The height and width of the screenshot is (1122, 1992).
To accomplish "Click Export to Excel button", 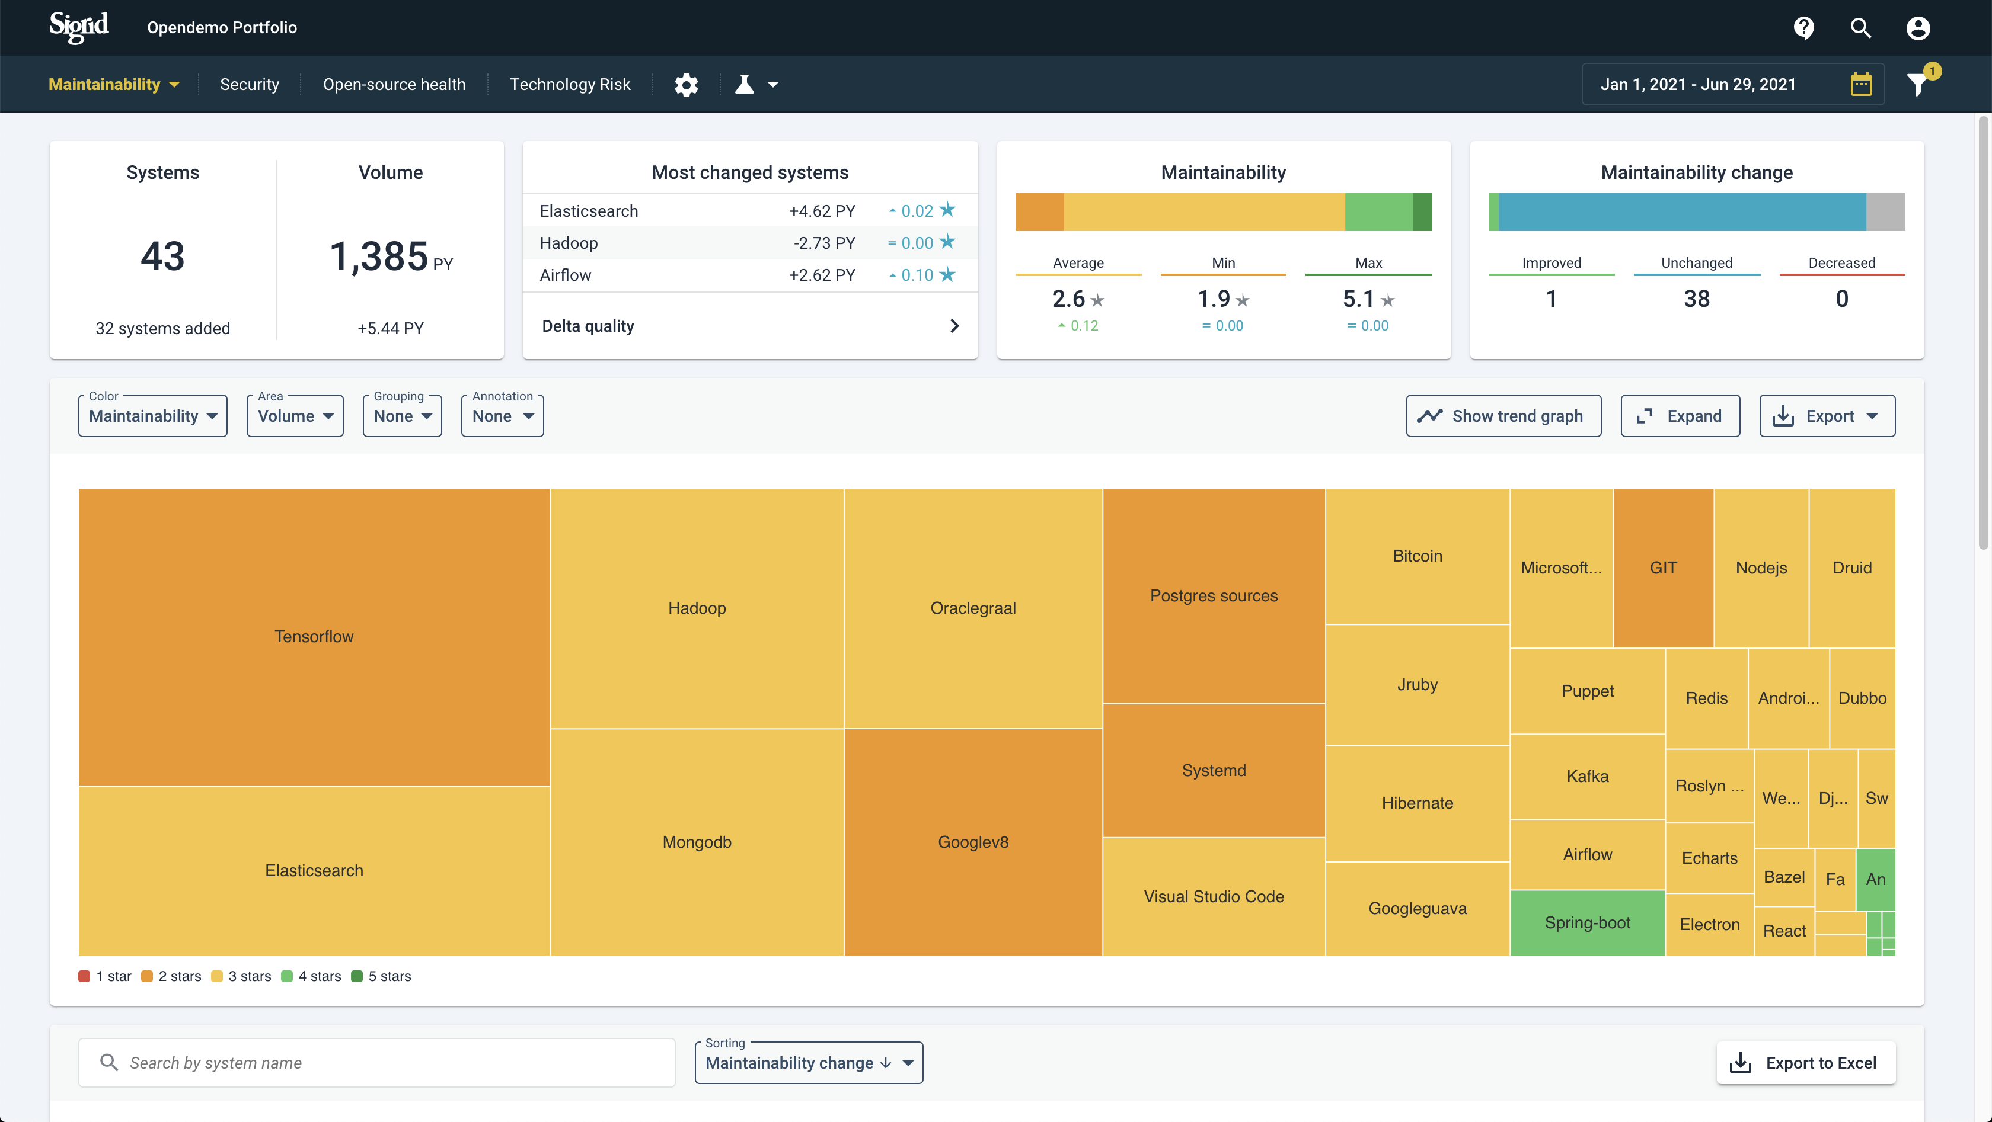I will pyautogui.click(x=1806, y=1063).
